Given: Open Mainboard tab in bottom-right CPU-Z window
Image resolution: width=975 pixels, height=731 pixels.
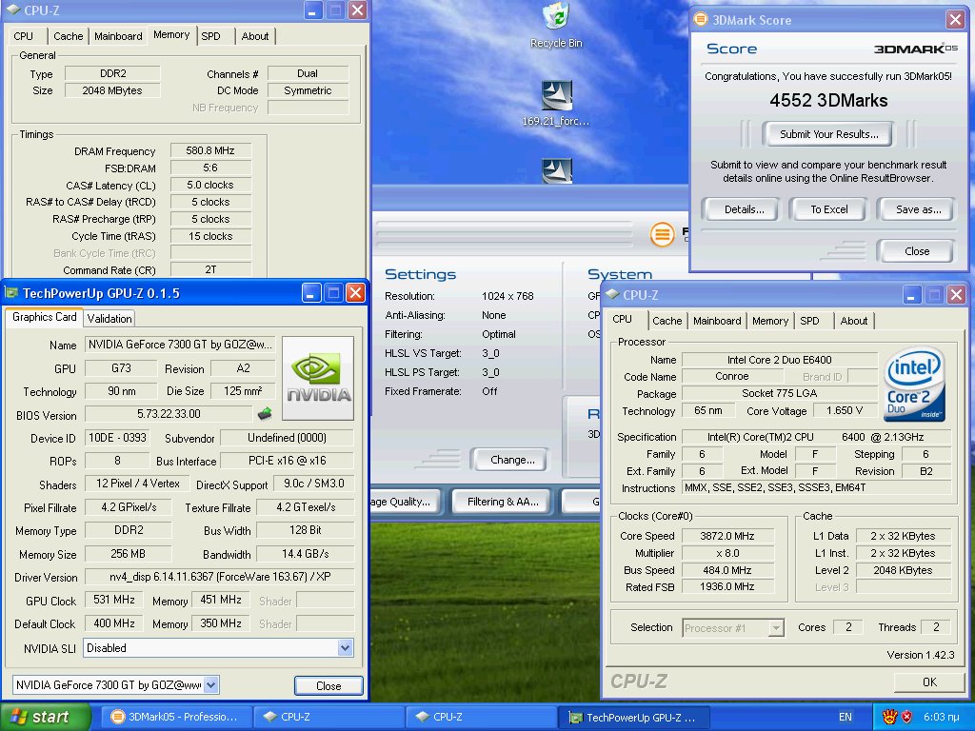Looking at the screenshot, I should 717,321.
